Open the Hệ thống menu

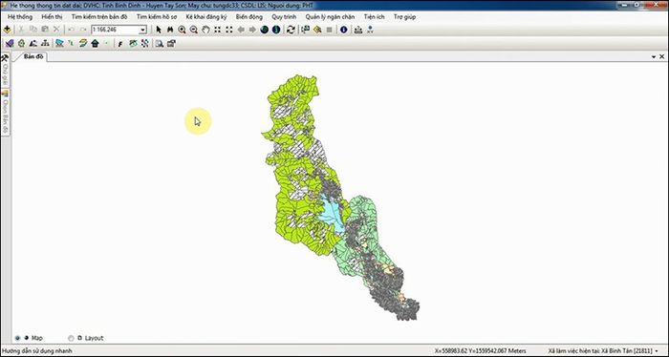pos(20,17)
